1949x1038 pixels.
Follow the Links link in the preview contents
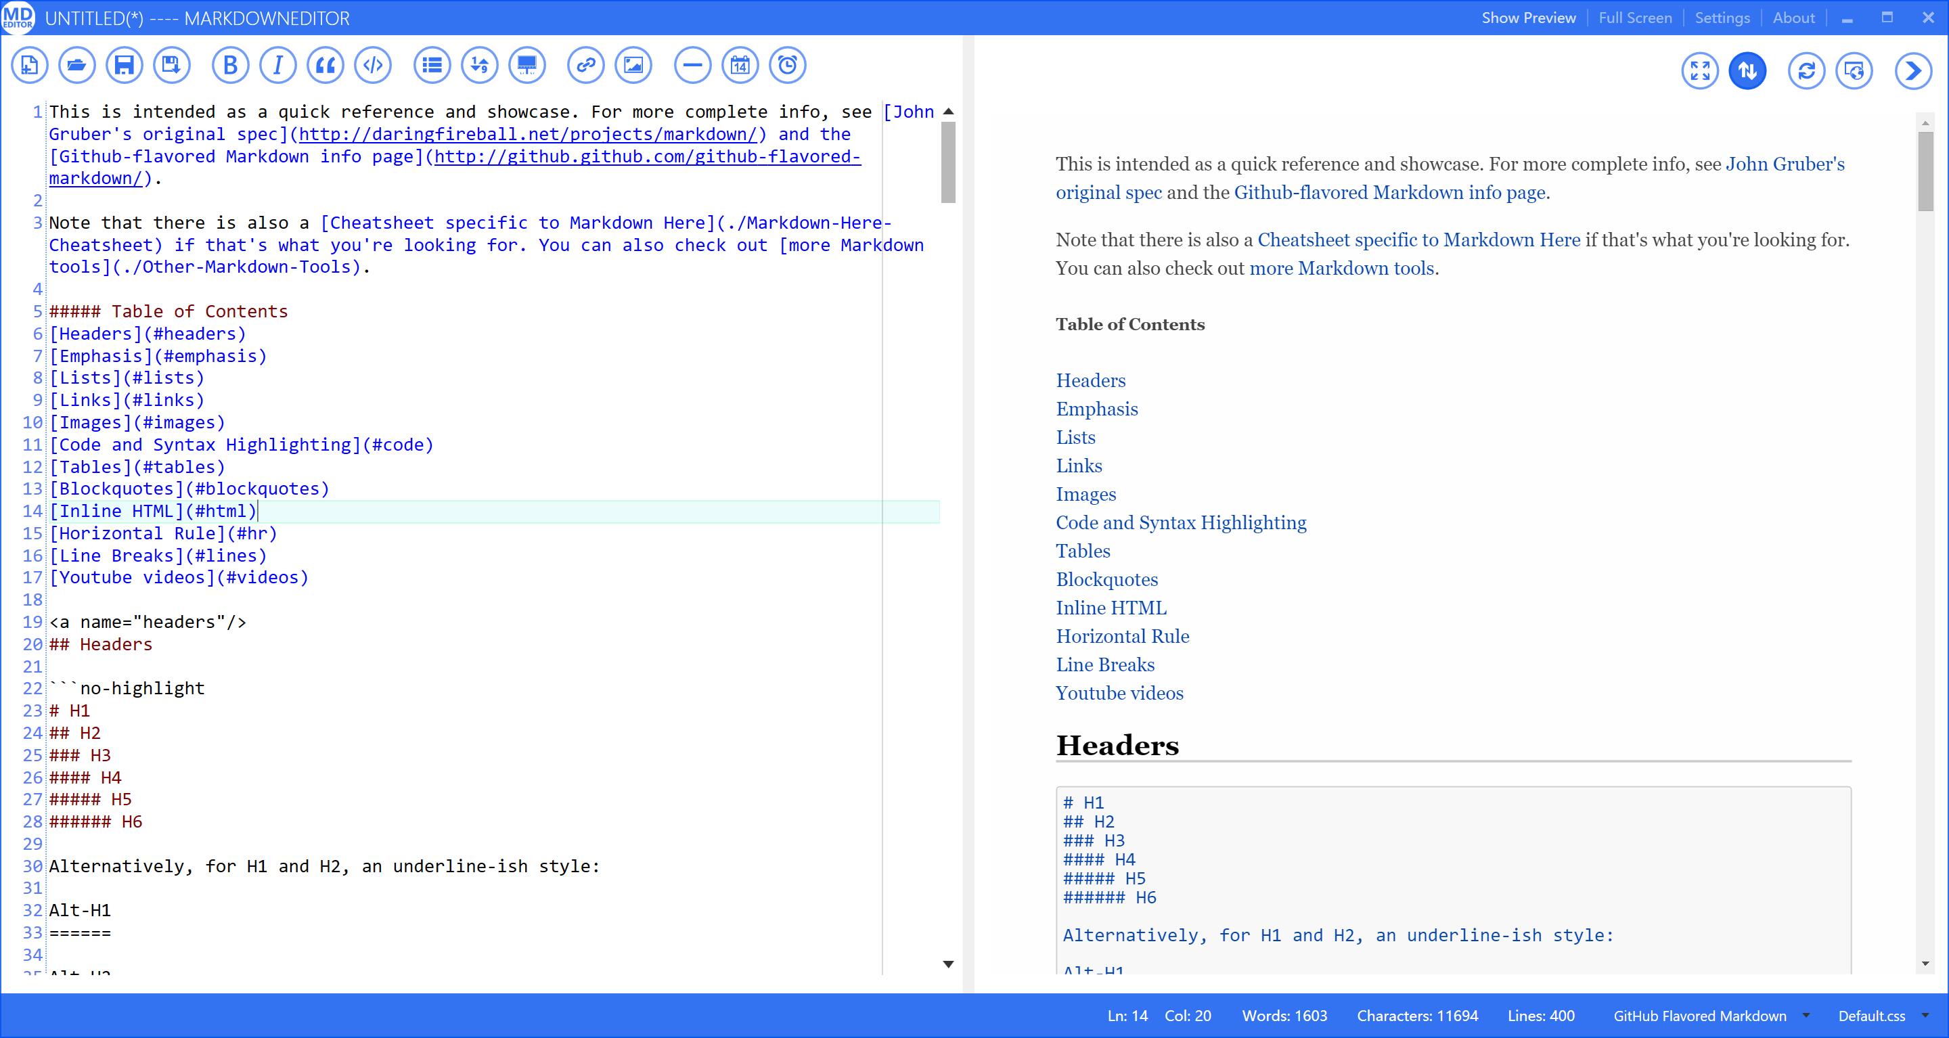pyautogui.click(x=1079, y=466)
